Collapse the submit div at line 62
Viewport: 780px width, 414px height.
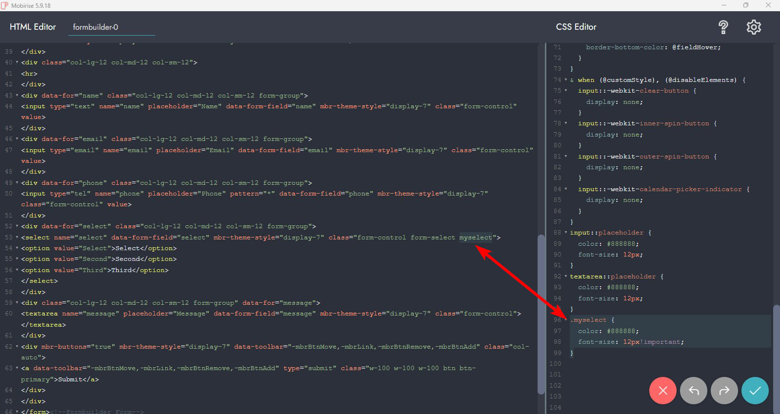point(17,347)
